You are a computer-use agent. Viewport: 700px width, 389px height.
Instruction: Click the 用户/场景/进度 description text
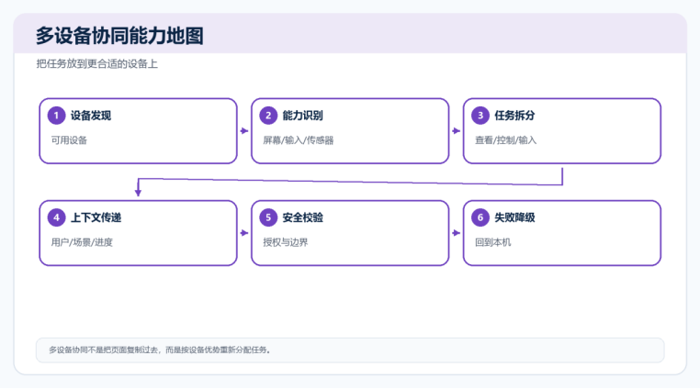pos(82,242)
